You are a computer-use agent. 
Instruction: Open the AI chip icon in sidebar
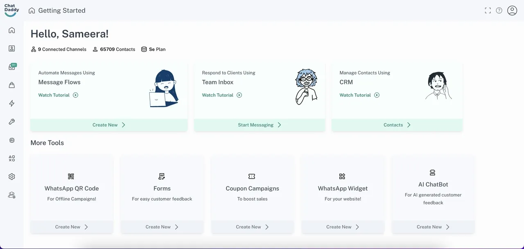(x=12, y=140)
